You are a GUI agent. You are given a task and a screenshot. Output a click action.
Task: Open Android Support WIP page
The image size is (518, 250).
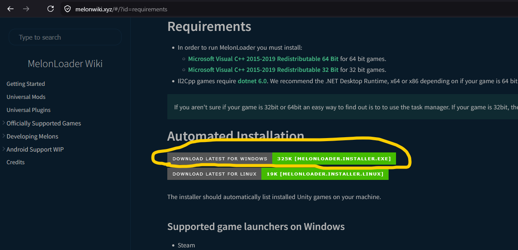coord(35,149)
